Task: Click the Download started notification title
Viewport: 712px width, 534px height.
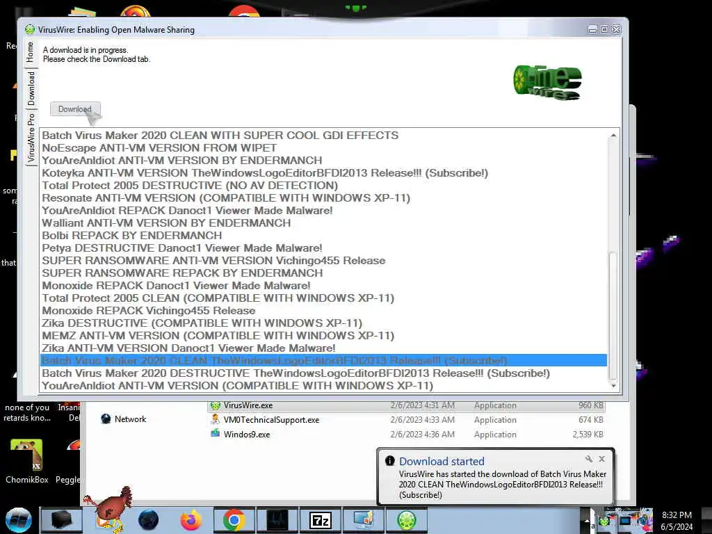Action: [x=442, y=462]
